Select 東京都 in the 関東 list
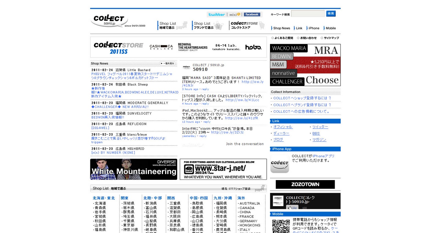 pos(129,225)
